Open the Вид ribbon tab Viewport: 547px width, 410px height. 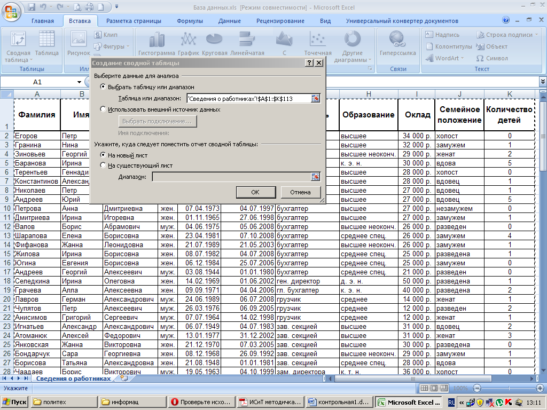tap(325, 21)
